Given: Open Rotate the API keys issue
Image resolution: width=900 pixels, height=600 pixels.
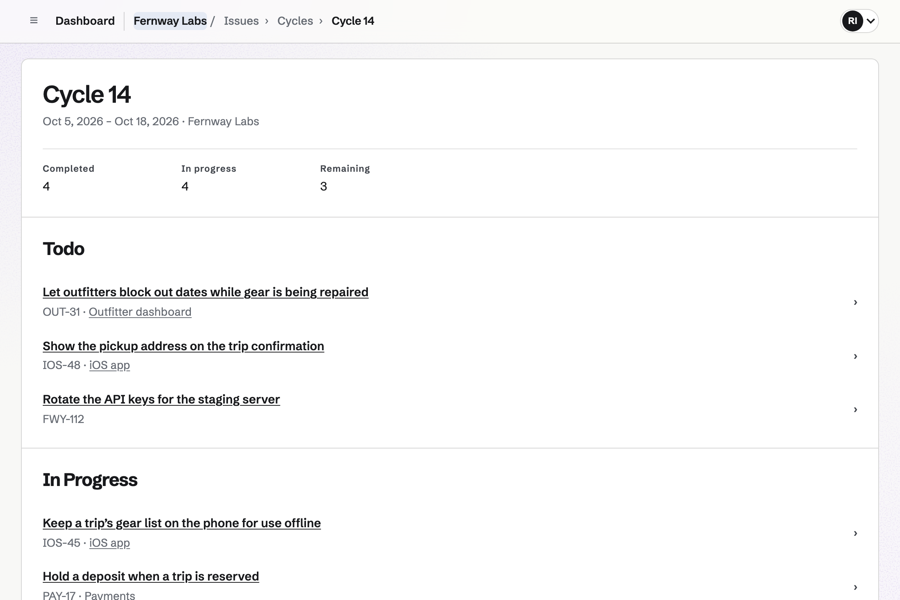Looking at the screenshot, I should tap(161, 399).
